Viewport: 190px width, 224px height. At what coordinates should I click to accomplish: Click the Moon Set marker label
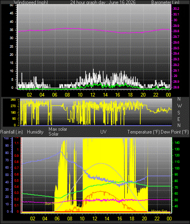(x=159, y=211)
